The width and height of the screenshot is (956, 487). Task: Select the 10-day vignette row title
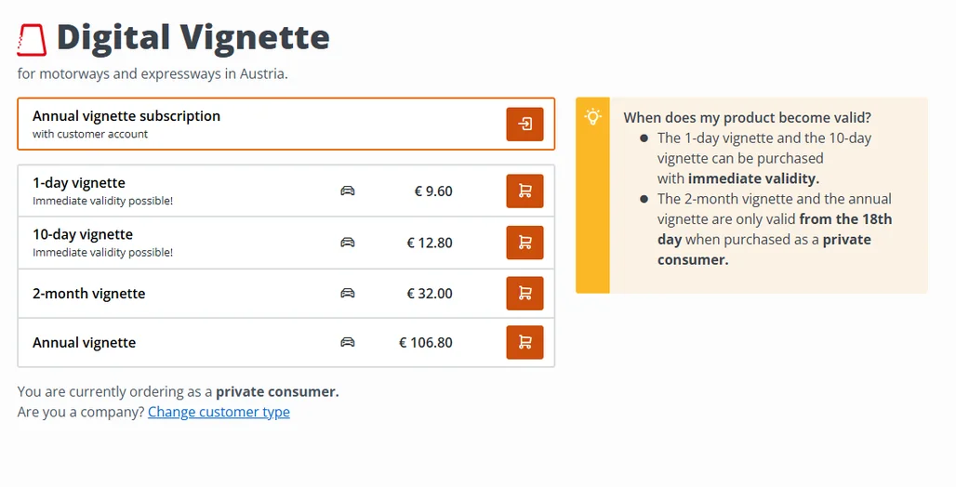click(x=83, y=234)
